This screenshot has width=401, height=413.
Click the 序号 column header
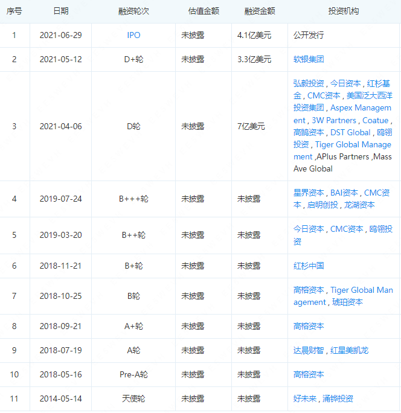pos(14,11)
